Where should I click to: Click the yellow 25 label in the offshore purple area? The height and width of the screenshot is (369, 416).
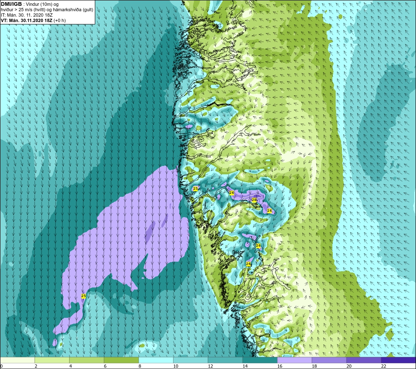[x=84, y=296]
